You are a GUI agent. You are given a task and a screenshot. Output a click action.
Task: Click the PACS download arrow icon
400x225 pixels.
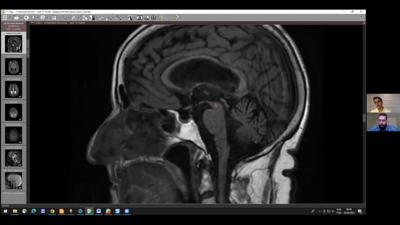(x=33, y=17)
